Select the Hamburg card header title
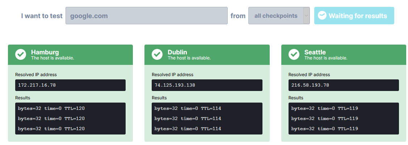Screen dimensions: 408x145 pos(45,52)
